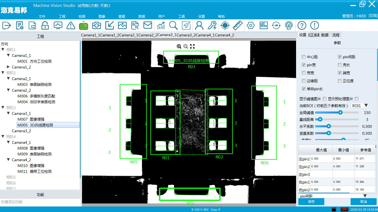Switch to the 数据 tab
378x212 pixels.
(325, 35)
